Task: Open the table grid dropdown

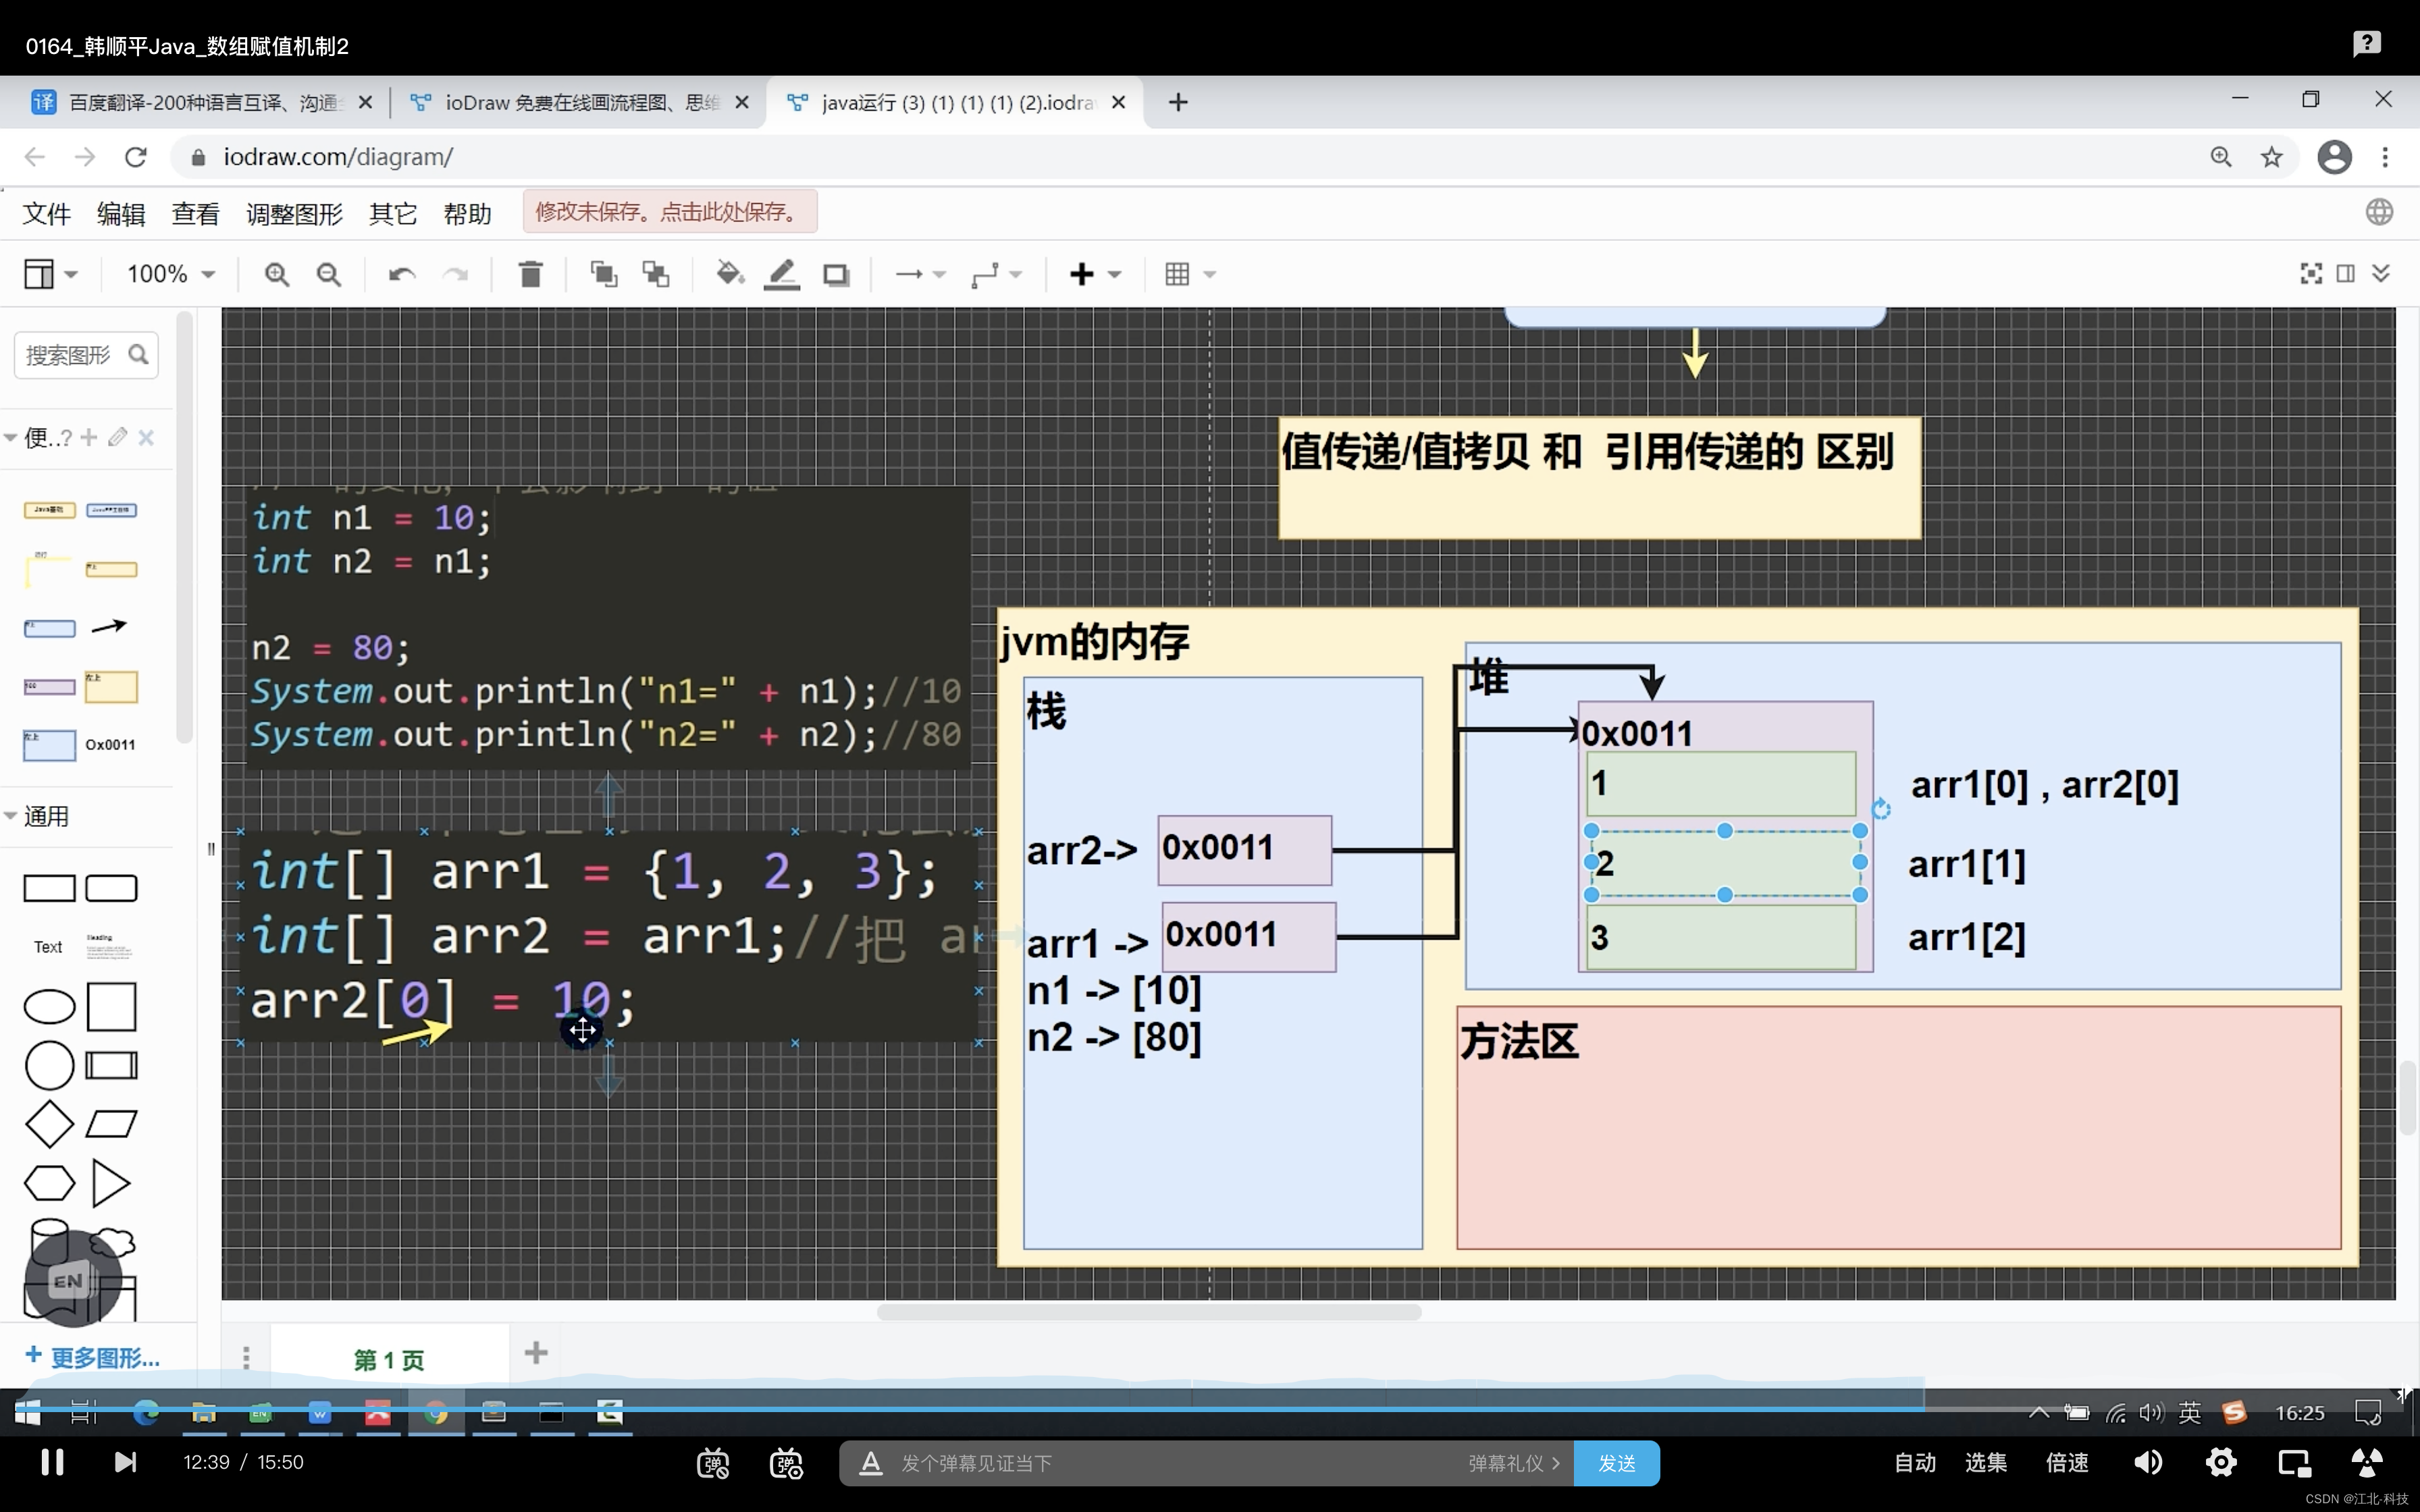Action: (1190, 274)
